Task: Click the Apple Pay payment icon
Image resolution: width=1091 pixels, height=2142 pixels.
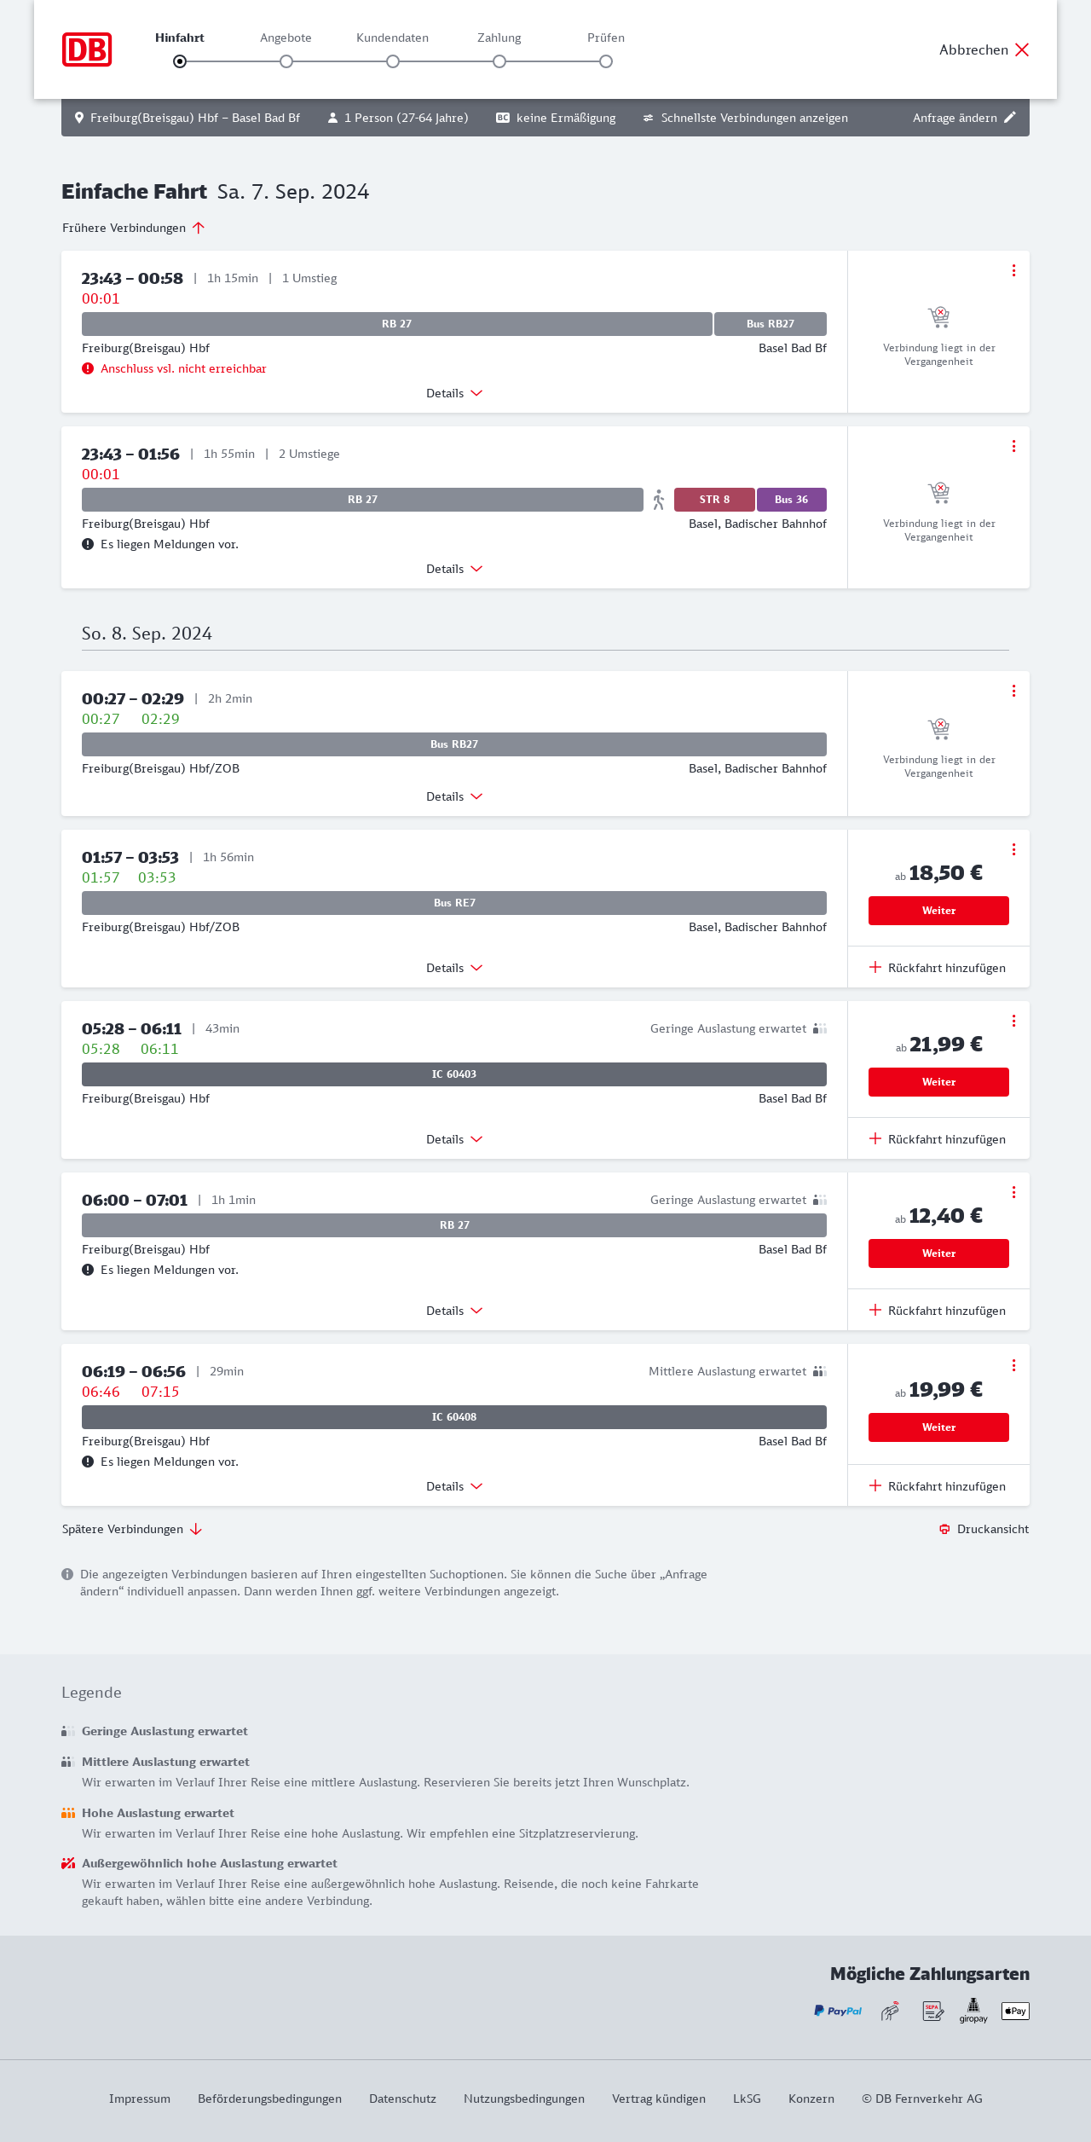Action: [1015, 2011]
